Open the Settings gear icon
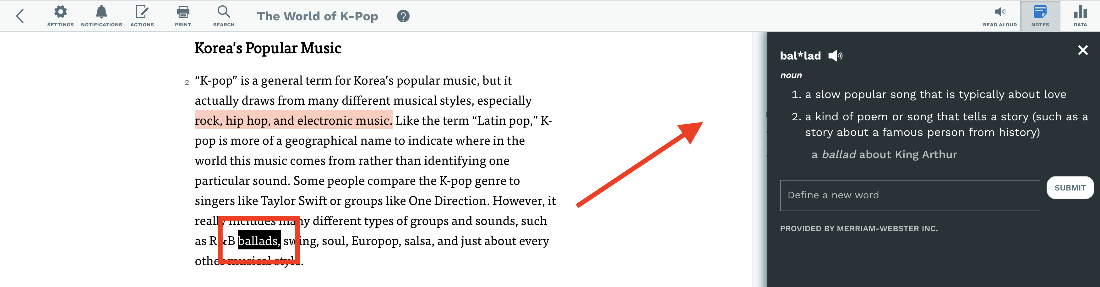The image size is (1100, 287). (x=60, y=16)
